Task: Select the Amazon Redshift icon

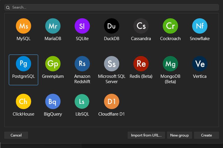Action: 82,64
